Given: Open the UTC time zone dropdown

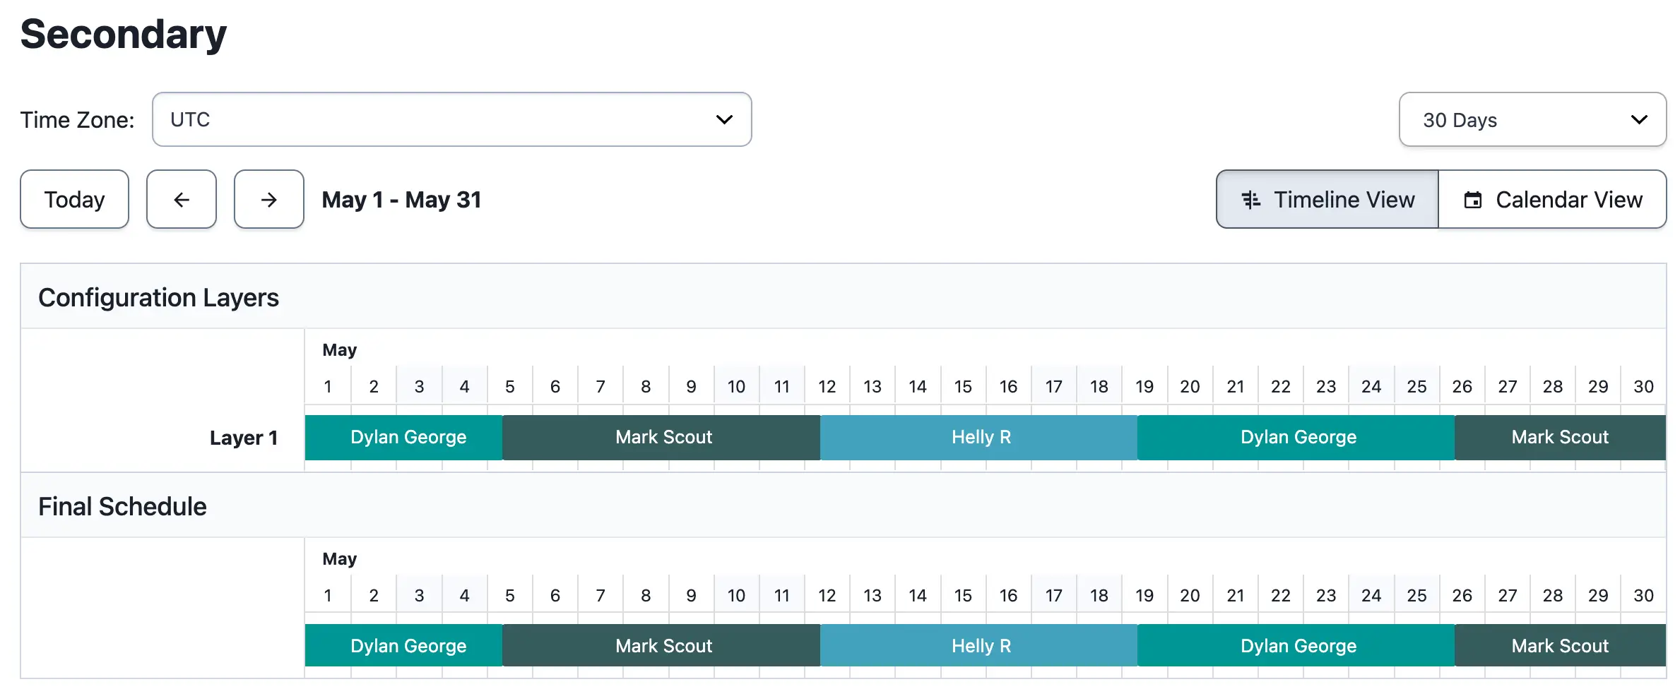Looking at the screenshot, I should point(452,119).
